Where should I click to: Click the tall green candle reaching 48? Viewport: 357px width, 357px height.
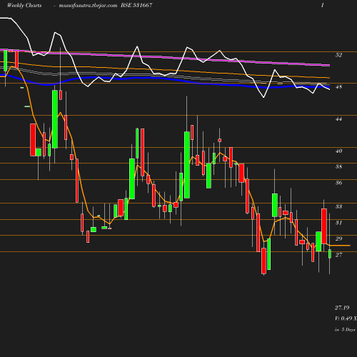pyautogui.click(x=55, y=119)
